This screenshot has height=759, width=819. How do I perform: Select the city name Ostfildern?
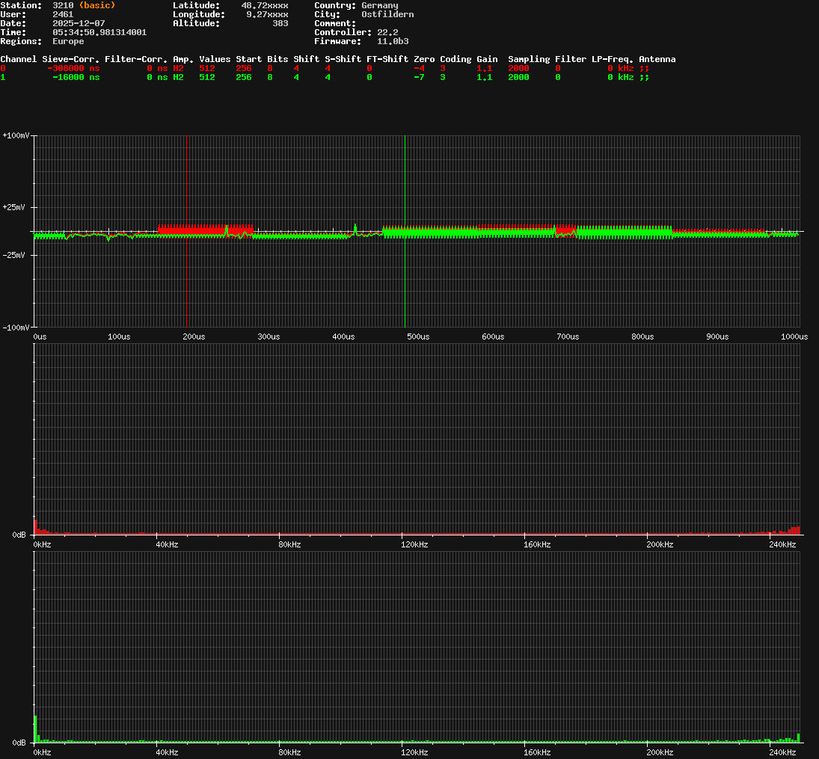[x=387, y=14]
